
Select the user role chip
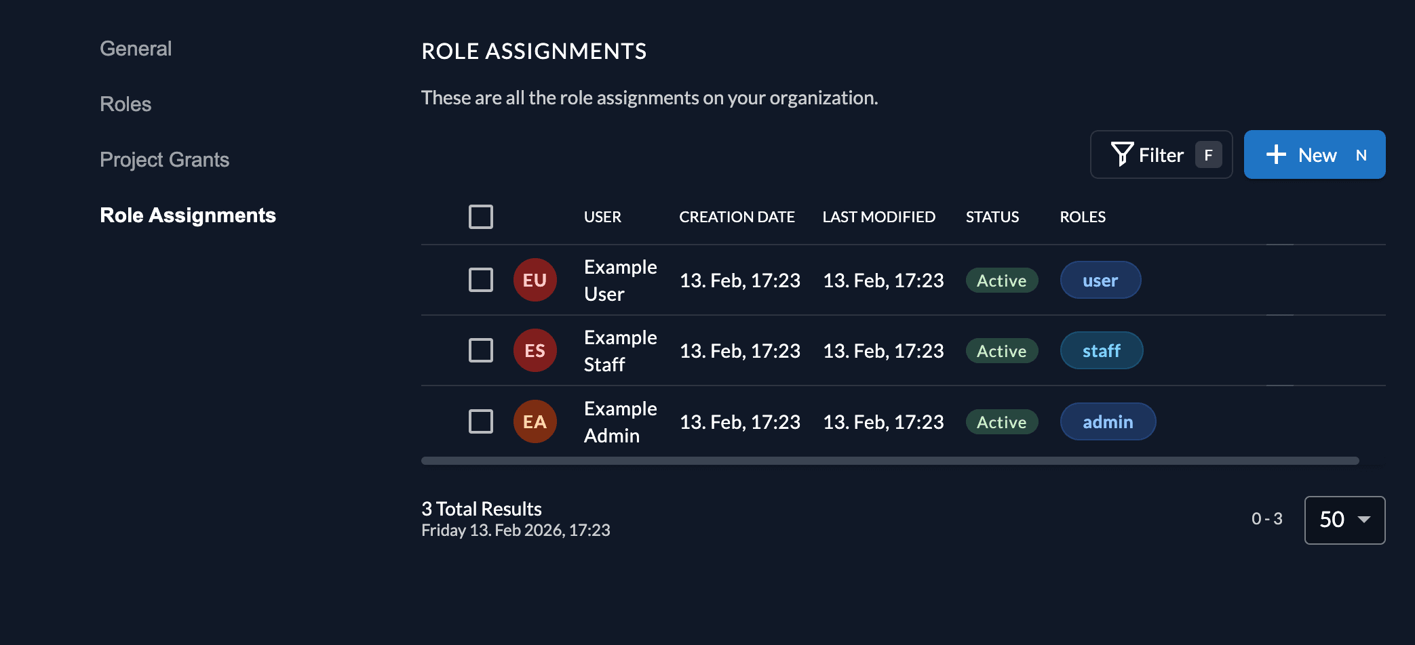click(x=1100, y=280)
